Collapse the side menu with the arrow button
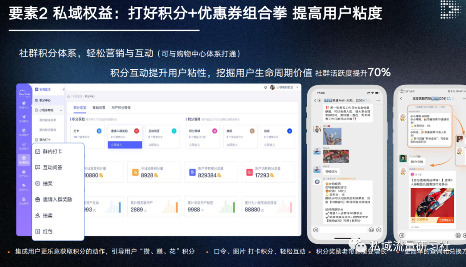 pos(63,89)
